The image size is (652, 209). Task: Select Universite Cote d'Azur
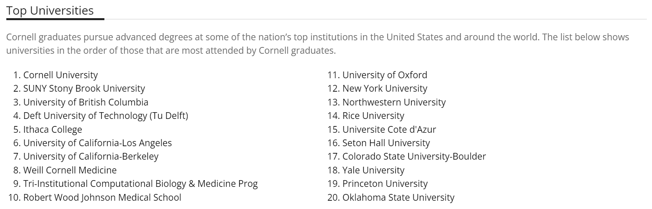coord(389,130)
